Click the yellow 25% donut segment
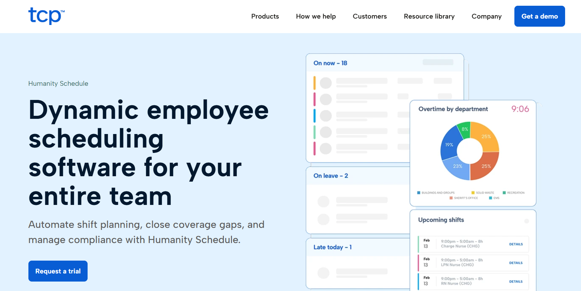Screen dimensions: 581x291 486,137
